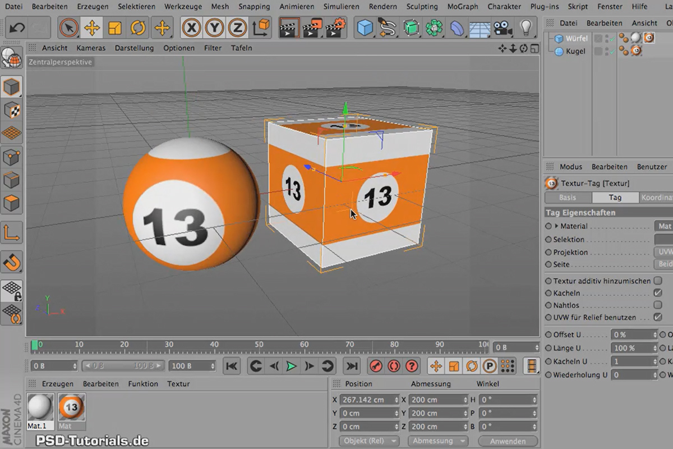Open the spline pen tool icon
This screenshot has height=449, width=673.
tap(388, 28)
